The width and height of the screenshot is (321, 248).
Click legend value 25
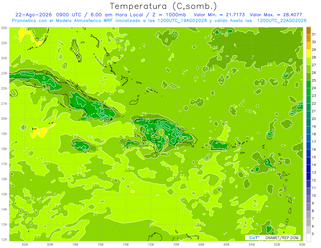pyautogui.click(x=314, y=80)
